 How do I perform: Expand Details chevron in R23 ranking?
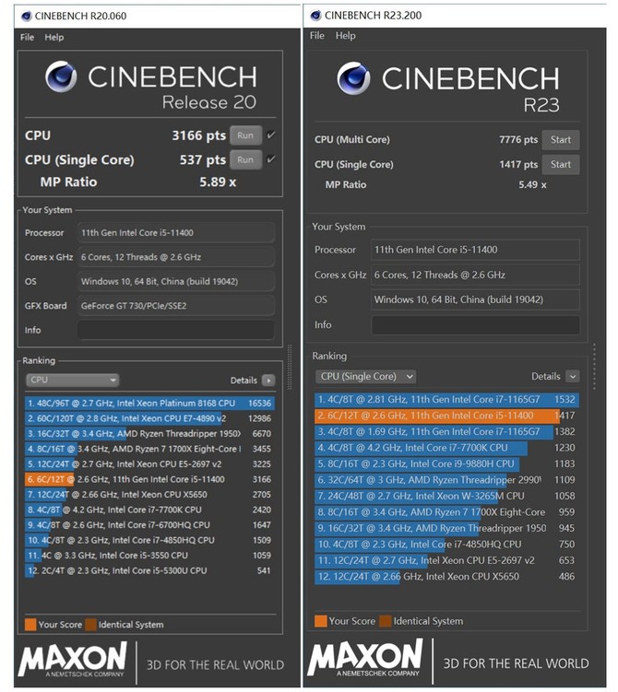pyautogui.click(x=573, y=376)
